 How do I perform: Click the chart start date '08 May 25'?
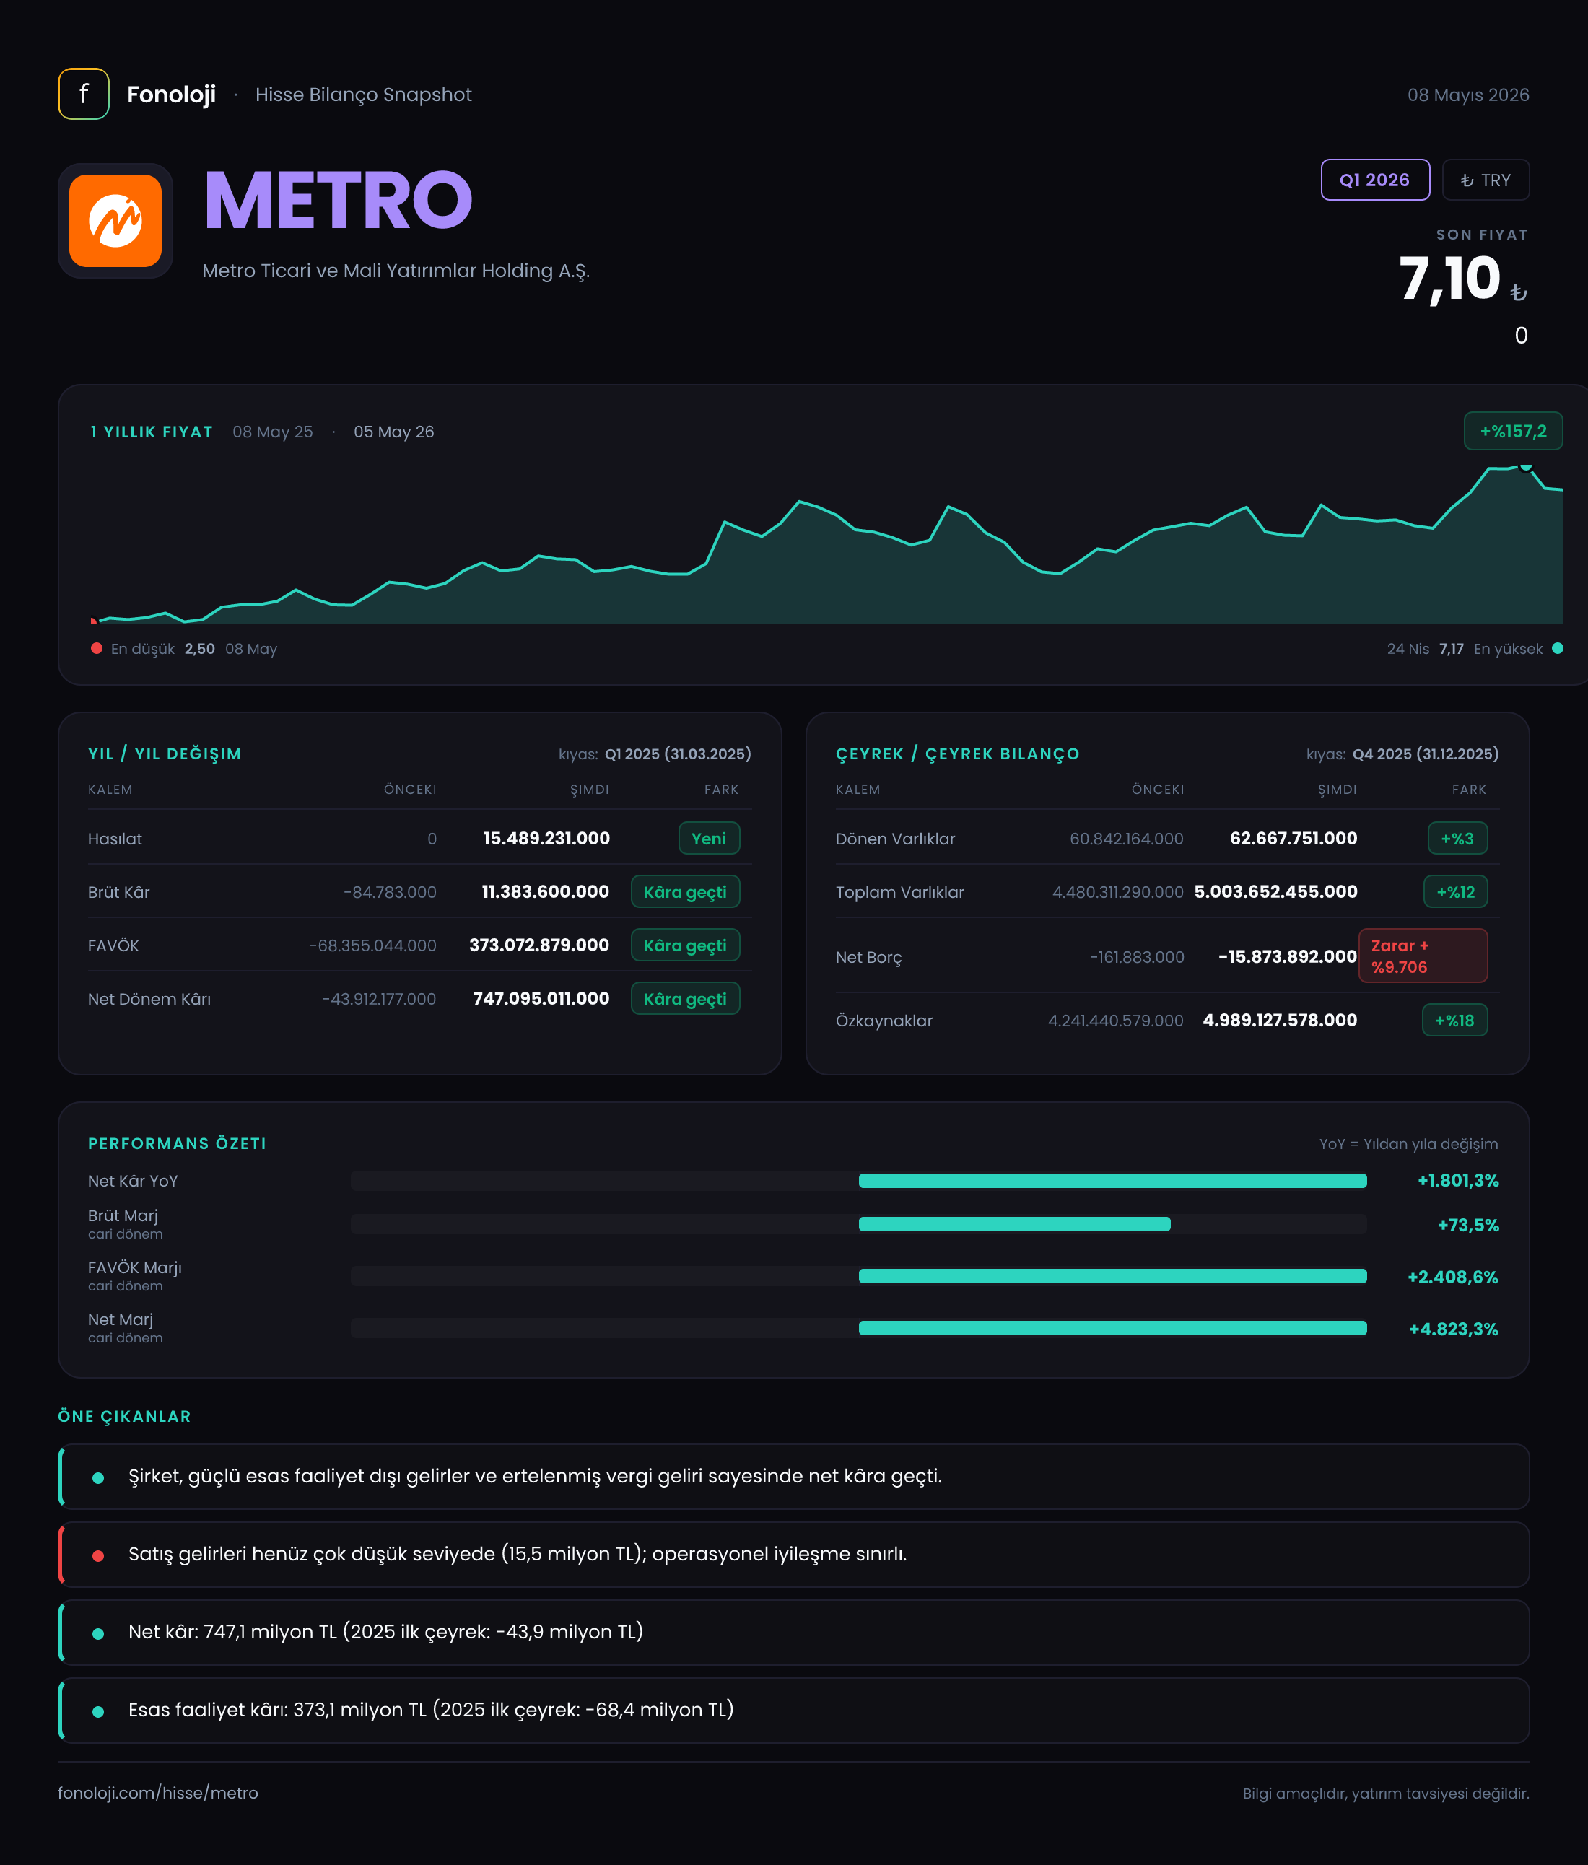click(x=273, y=432)
